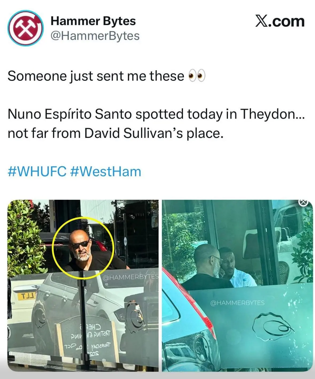Click the @HAMMERBYTES watermark on left photo
Viewport: 315px width, 379px height.
pos(131,278)
